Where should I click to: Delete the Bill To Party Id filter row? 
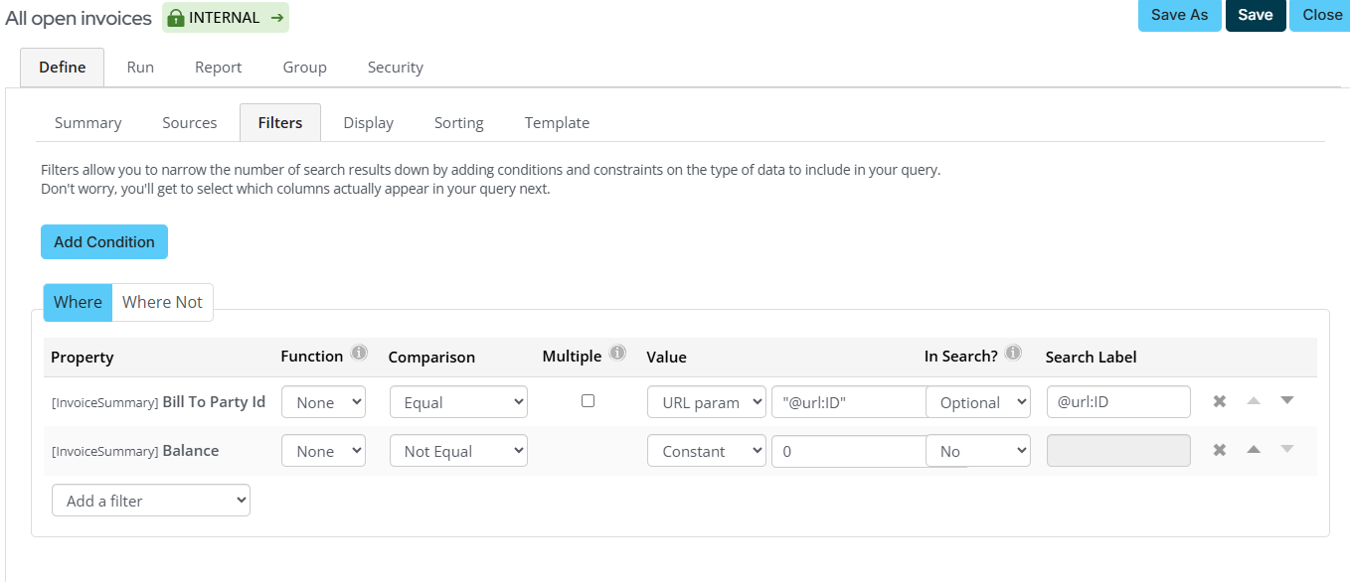pyautogui.click(x=1220, y=401)
